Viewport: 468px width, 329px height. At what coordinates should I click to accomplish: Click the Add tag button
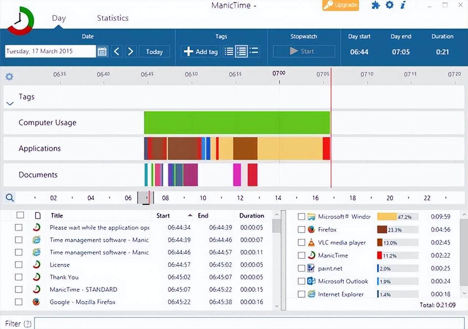pyautogui.click(x=201, y=52)
